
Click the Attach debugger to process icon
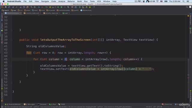(68, 7)
